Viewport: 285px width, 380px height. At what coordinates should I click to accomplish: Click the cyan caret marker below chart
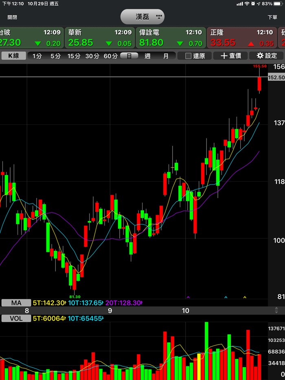(x=226, y=297)
